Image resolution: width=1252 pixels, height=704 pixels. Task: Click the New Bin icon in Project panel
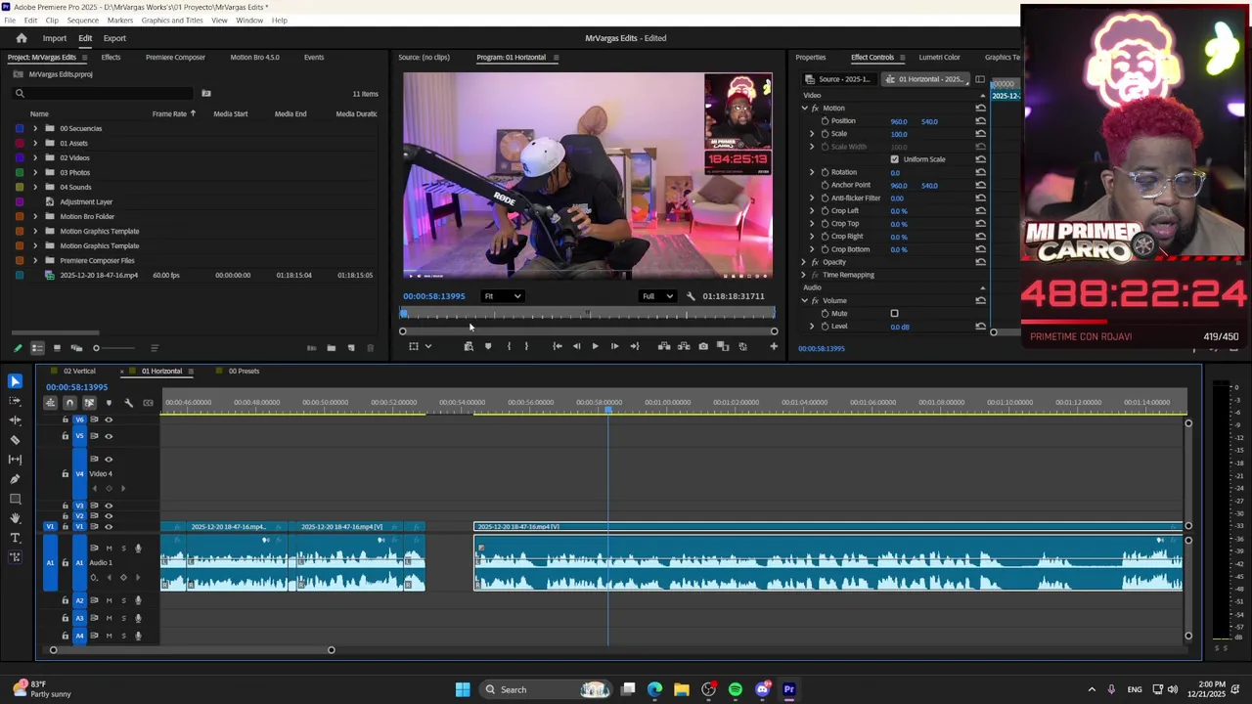click(x=331, y=348)
